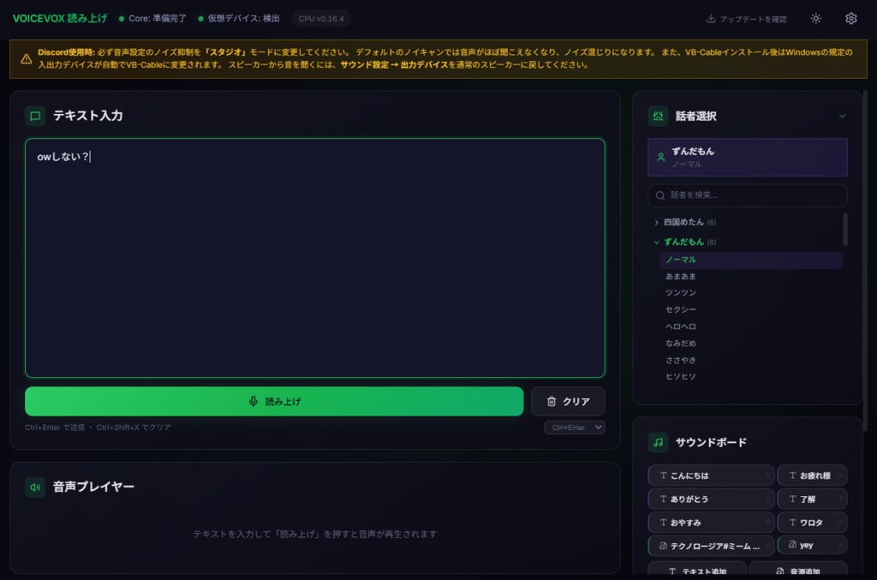
Task: Collapse the 話者選択 panel chevron
Action: tap(843, 116)
